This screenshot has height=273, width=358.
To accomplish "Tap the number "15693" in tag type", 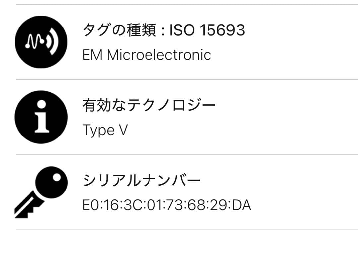I will [x=222, y=31].
